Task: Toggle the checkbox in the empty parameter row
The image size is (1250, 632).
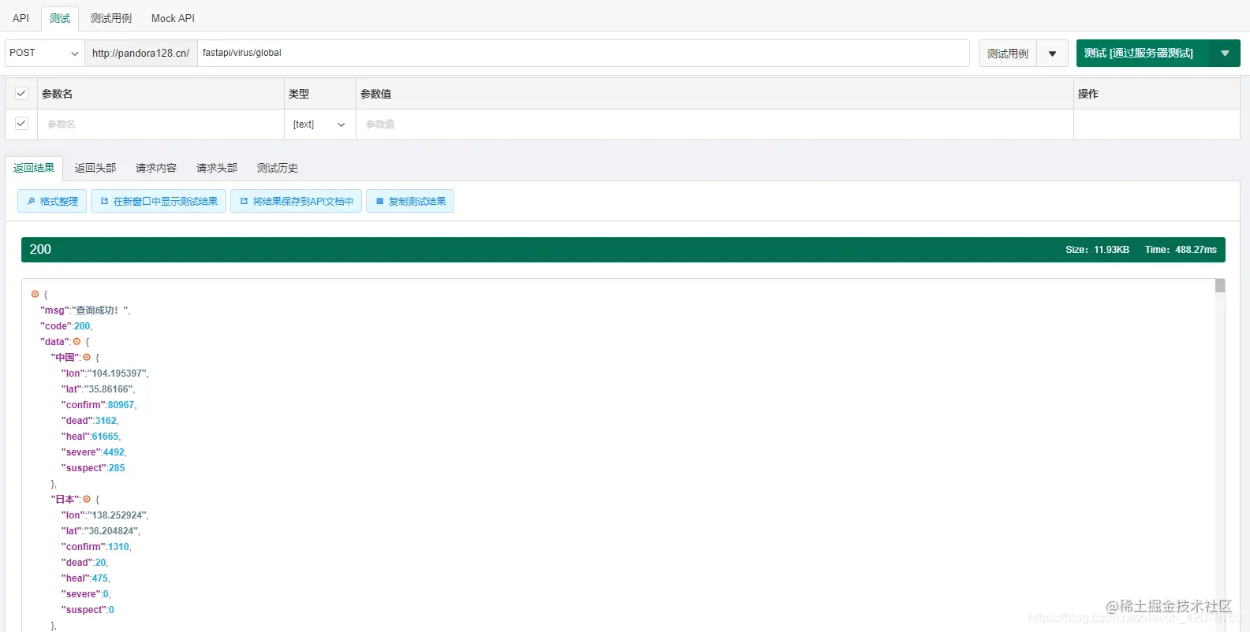Action: tap(21, 124)
